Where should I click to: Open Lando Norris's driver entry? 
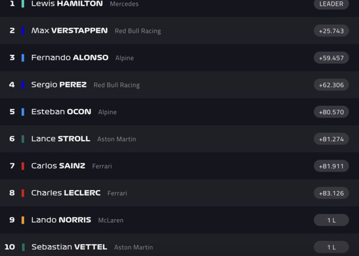coord(61,220)
